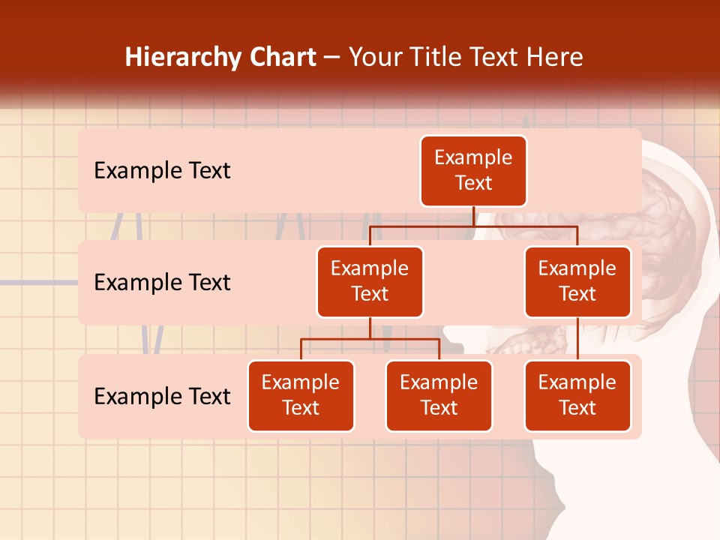Select the second row Example Text label
This screenshot has height=540, width=720.
click(x=161, y=282)
